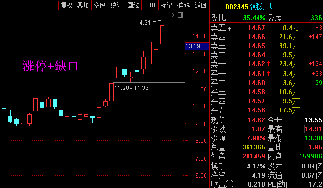Click the 净资 value 4.19

258,175
